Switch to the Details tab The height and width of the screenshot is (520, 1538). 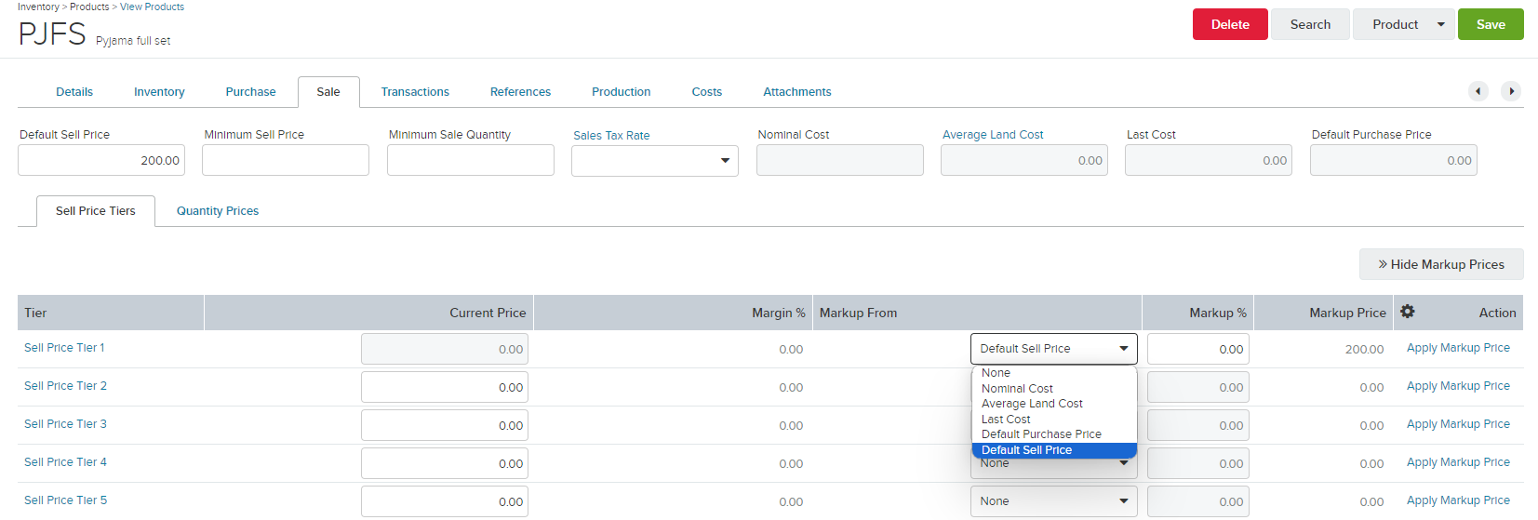point(74,92)
